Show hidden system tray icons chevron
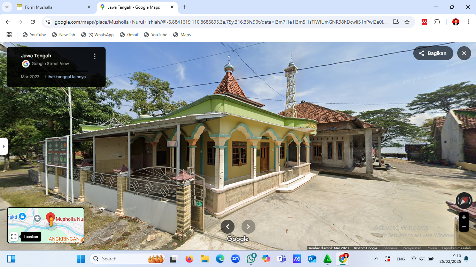 point(376,259)
